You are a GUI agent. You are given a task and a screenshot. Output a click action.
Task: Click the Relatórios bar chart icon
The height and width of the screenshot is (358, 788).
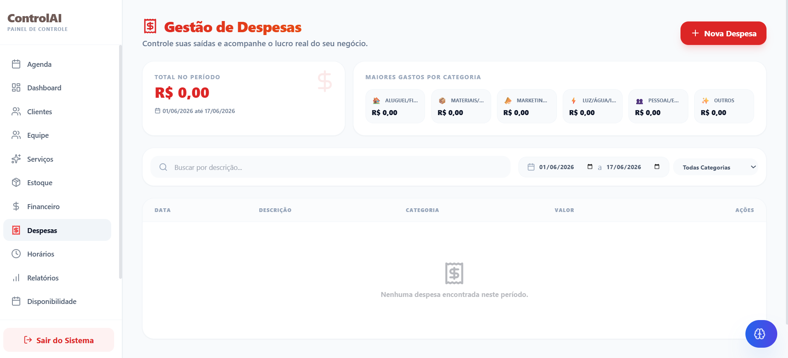pyautogui.click(x=16, y=278)
